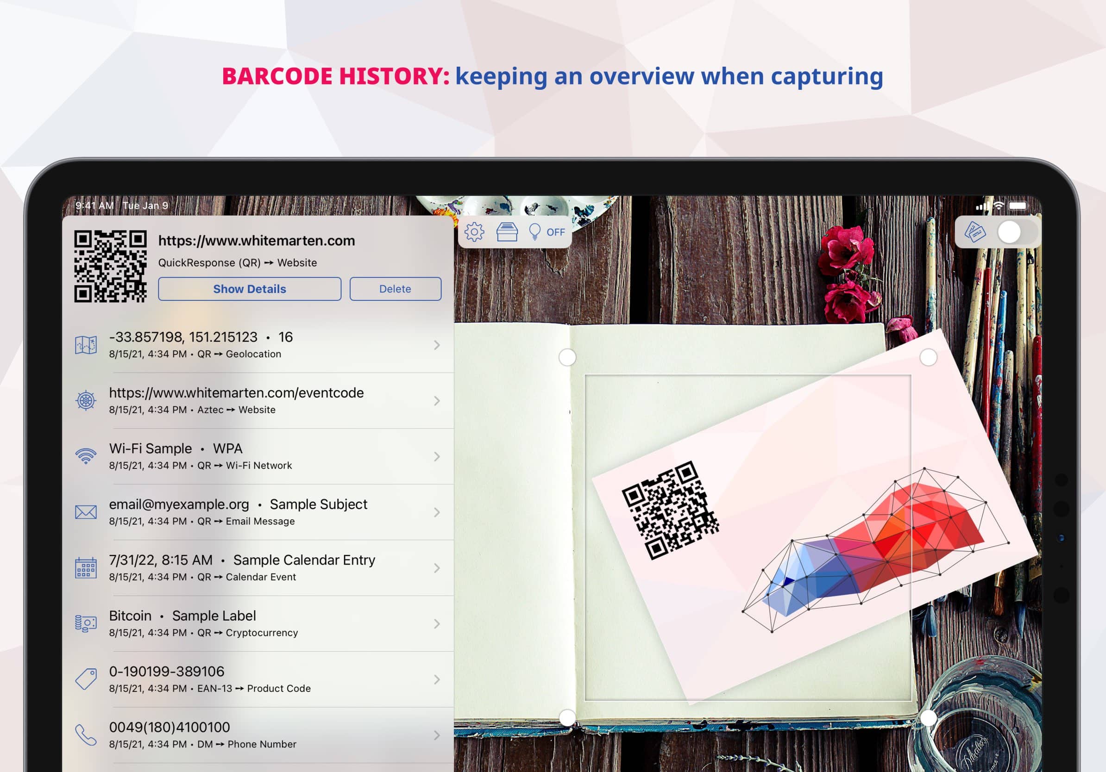Screen dimensions: 1106x772
Task: Click the calendar event icon
Action: [86, 568]
